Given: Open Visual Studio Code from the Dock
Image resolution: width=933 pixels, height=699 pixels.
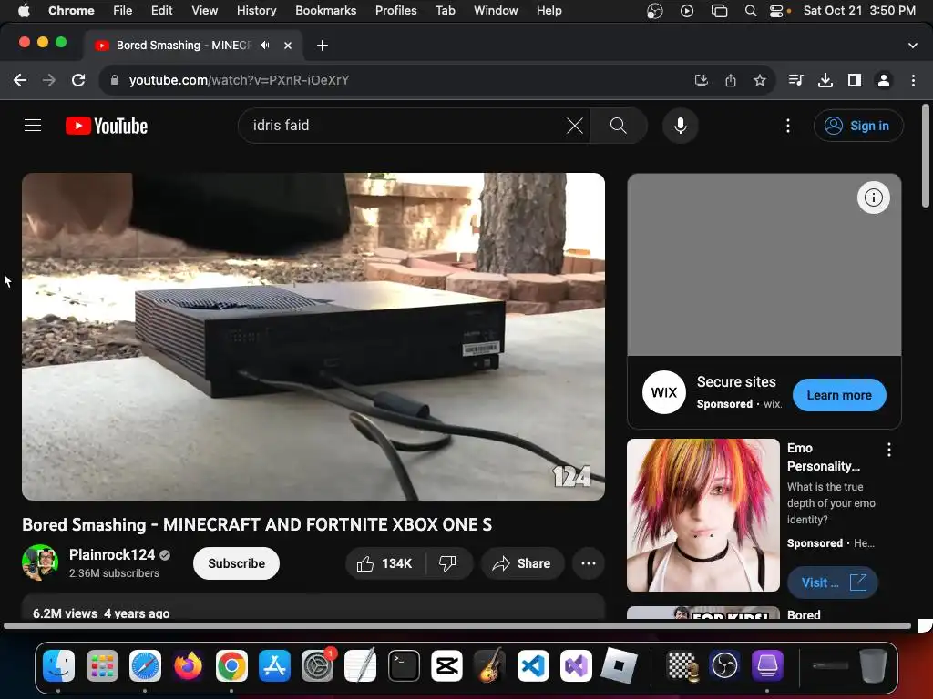Looking at the screenshot, I should (x=532, y=665).
